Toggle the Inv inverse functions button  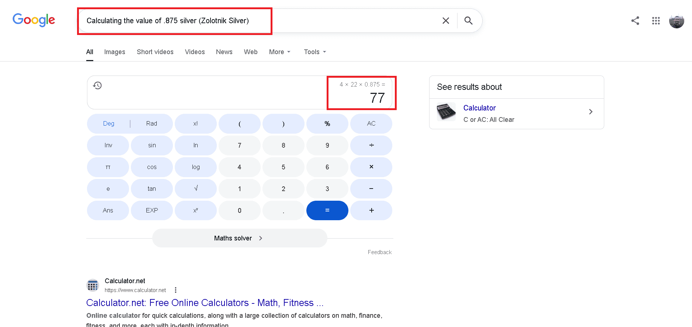[108, 145]
